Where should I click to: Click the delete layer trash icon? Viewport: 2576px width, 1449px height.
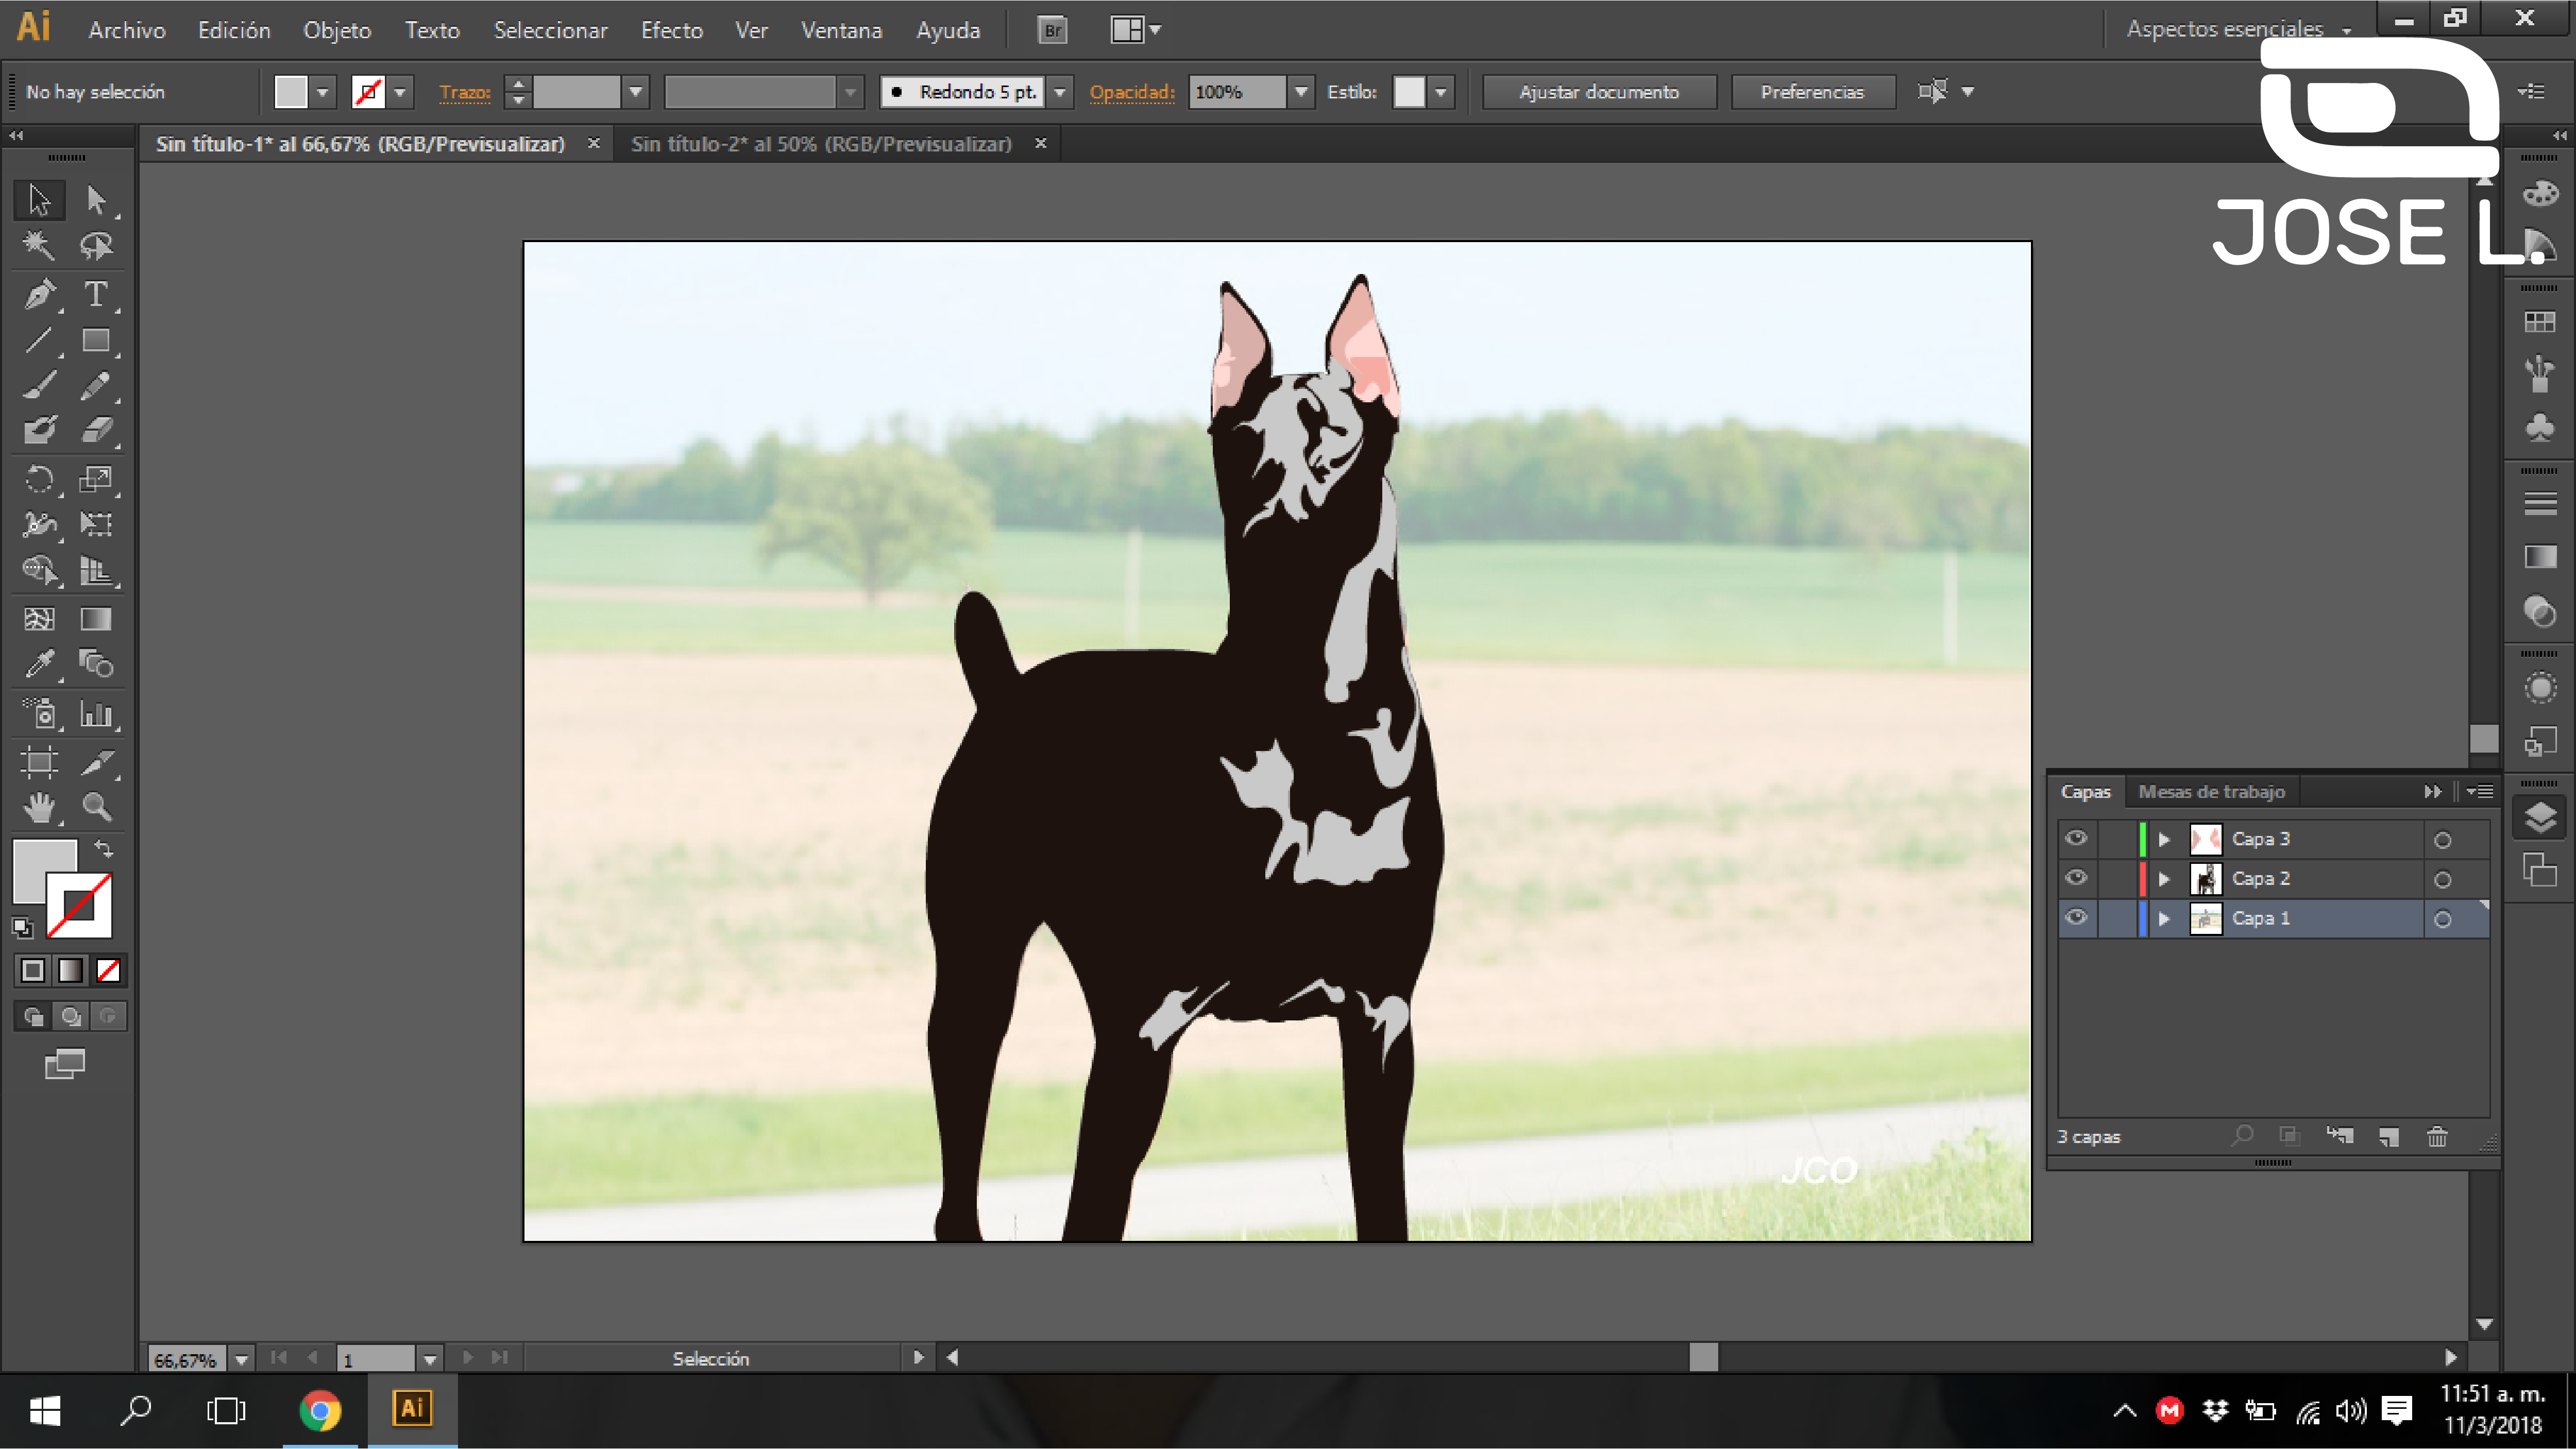[2437, 1136]
